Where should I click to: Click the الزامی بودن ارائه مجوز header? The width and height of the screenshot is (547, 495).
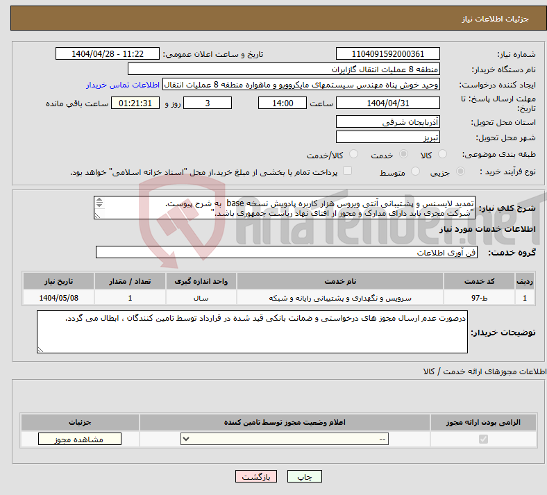(483, 422)
